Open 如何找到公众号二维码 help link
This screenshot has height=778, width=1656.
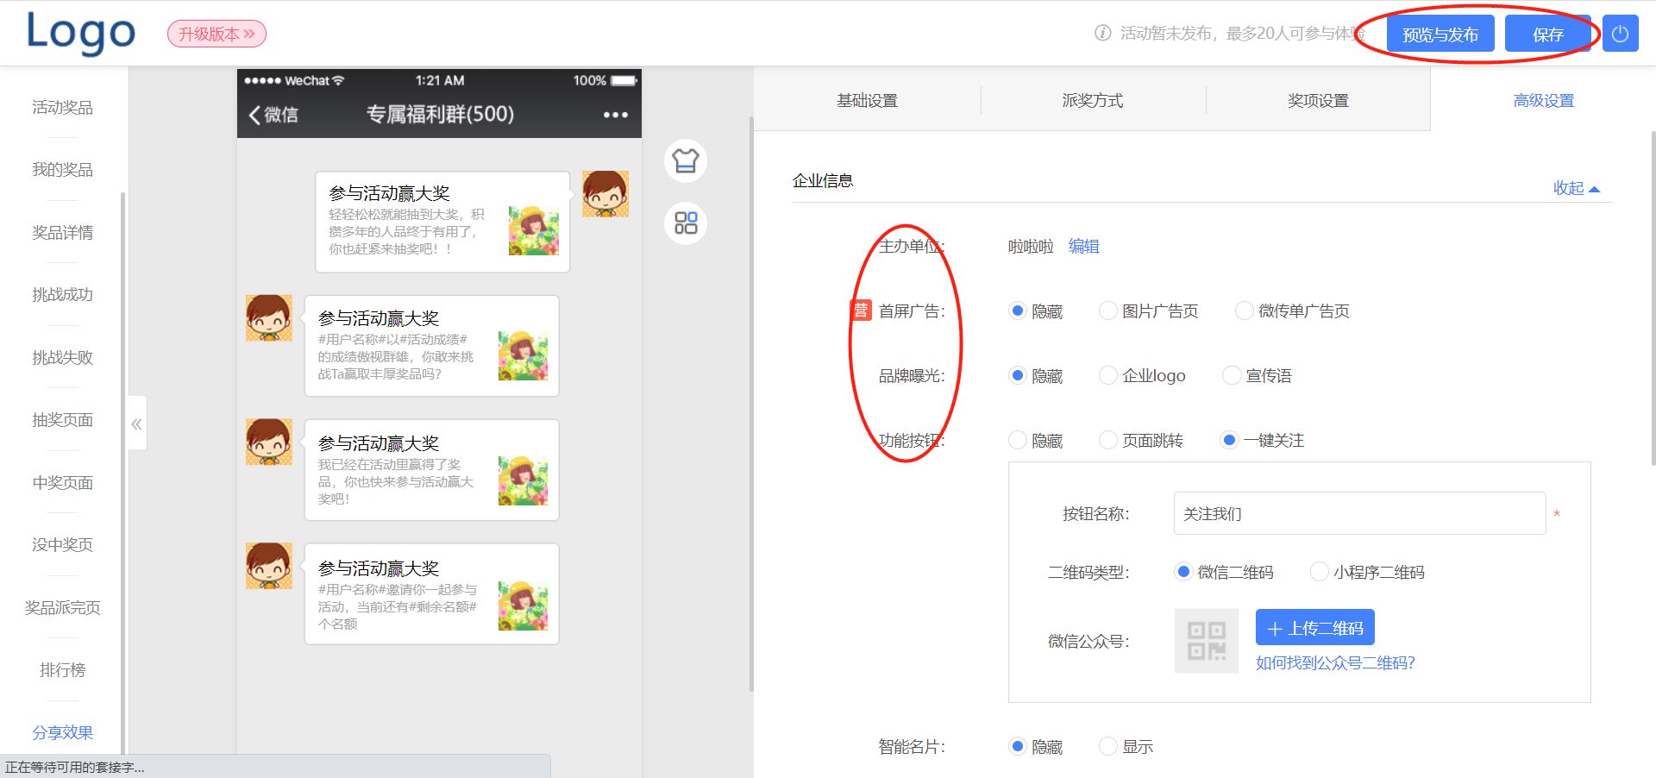click(x=1335, y=662)
